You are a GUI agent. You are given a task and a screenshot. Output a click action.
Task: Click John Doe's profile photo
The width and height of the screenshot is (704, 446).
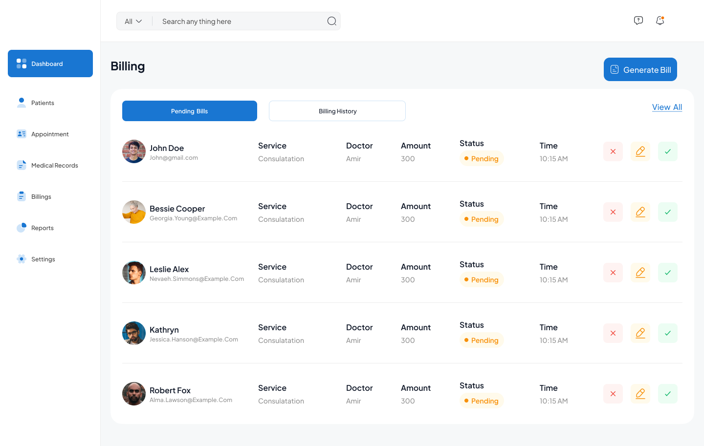tap(134, 151)
